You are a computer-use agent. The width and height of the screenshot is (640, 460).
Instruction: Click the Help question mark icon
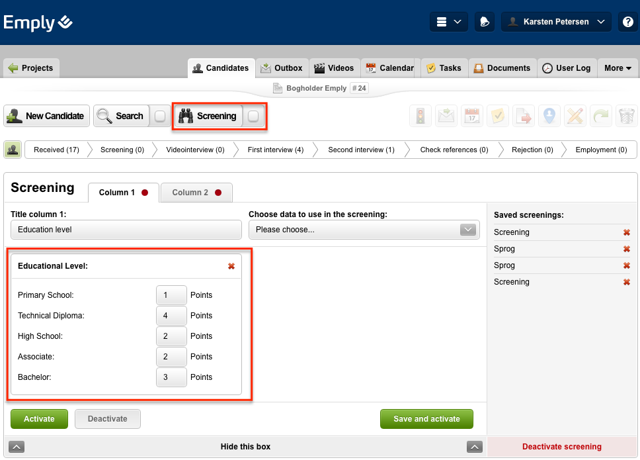coord(627,21)
